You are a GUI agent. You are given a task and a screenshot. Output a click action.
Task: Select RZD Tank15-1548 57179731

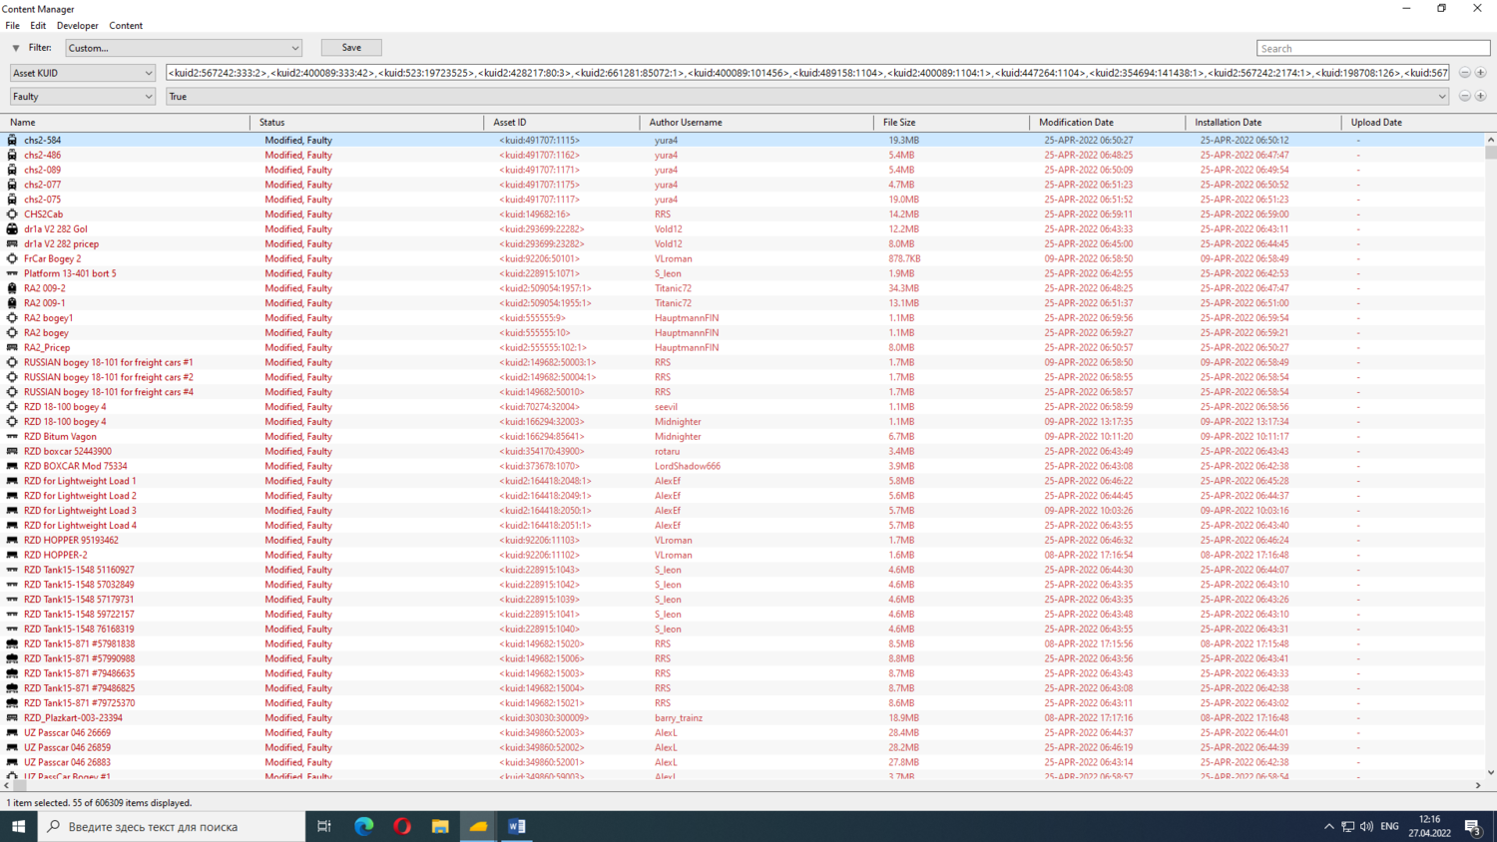(x=743, y=600)
